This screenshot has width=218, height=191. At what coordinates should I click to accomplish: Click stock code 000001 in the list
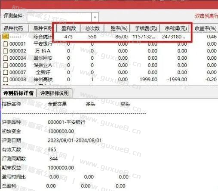(18, 44)
